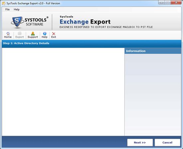Click the blank Information panel body
183x149 pixels.
(153, 95)
